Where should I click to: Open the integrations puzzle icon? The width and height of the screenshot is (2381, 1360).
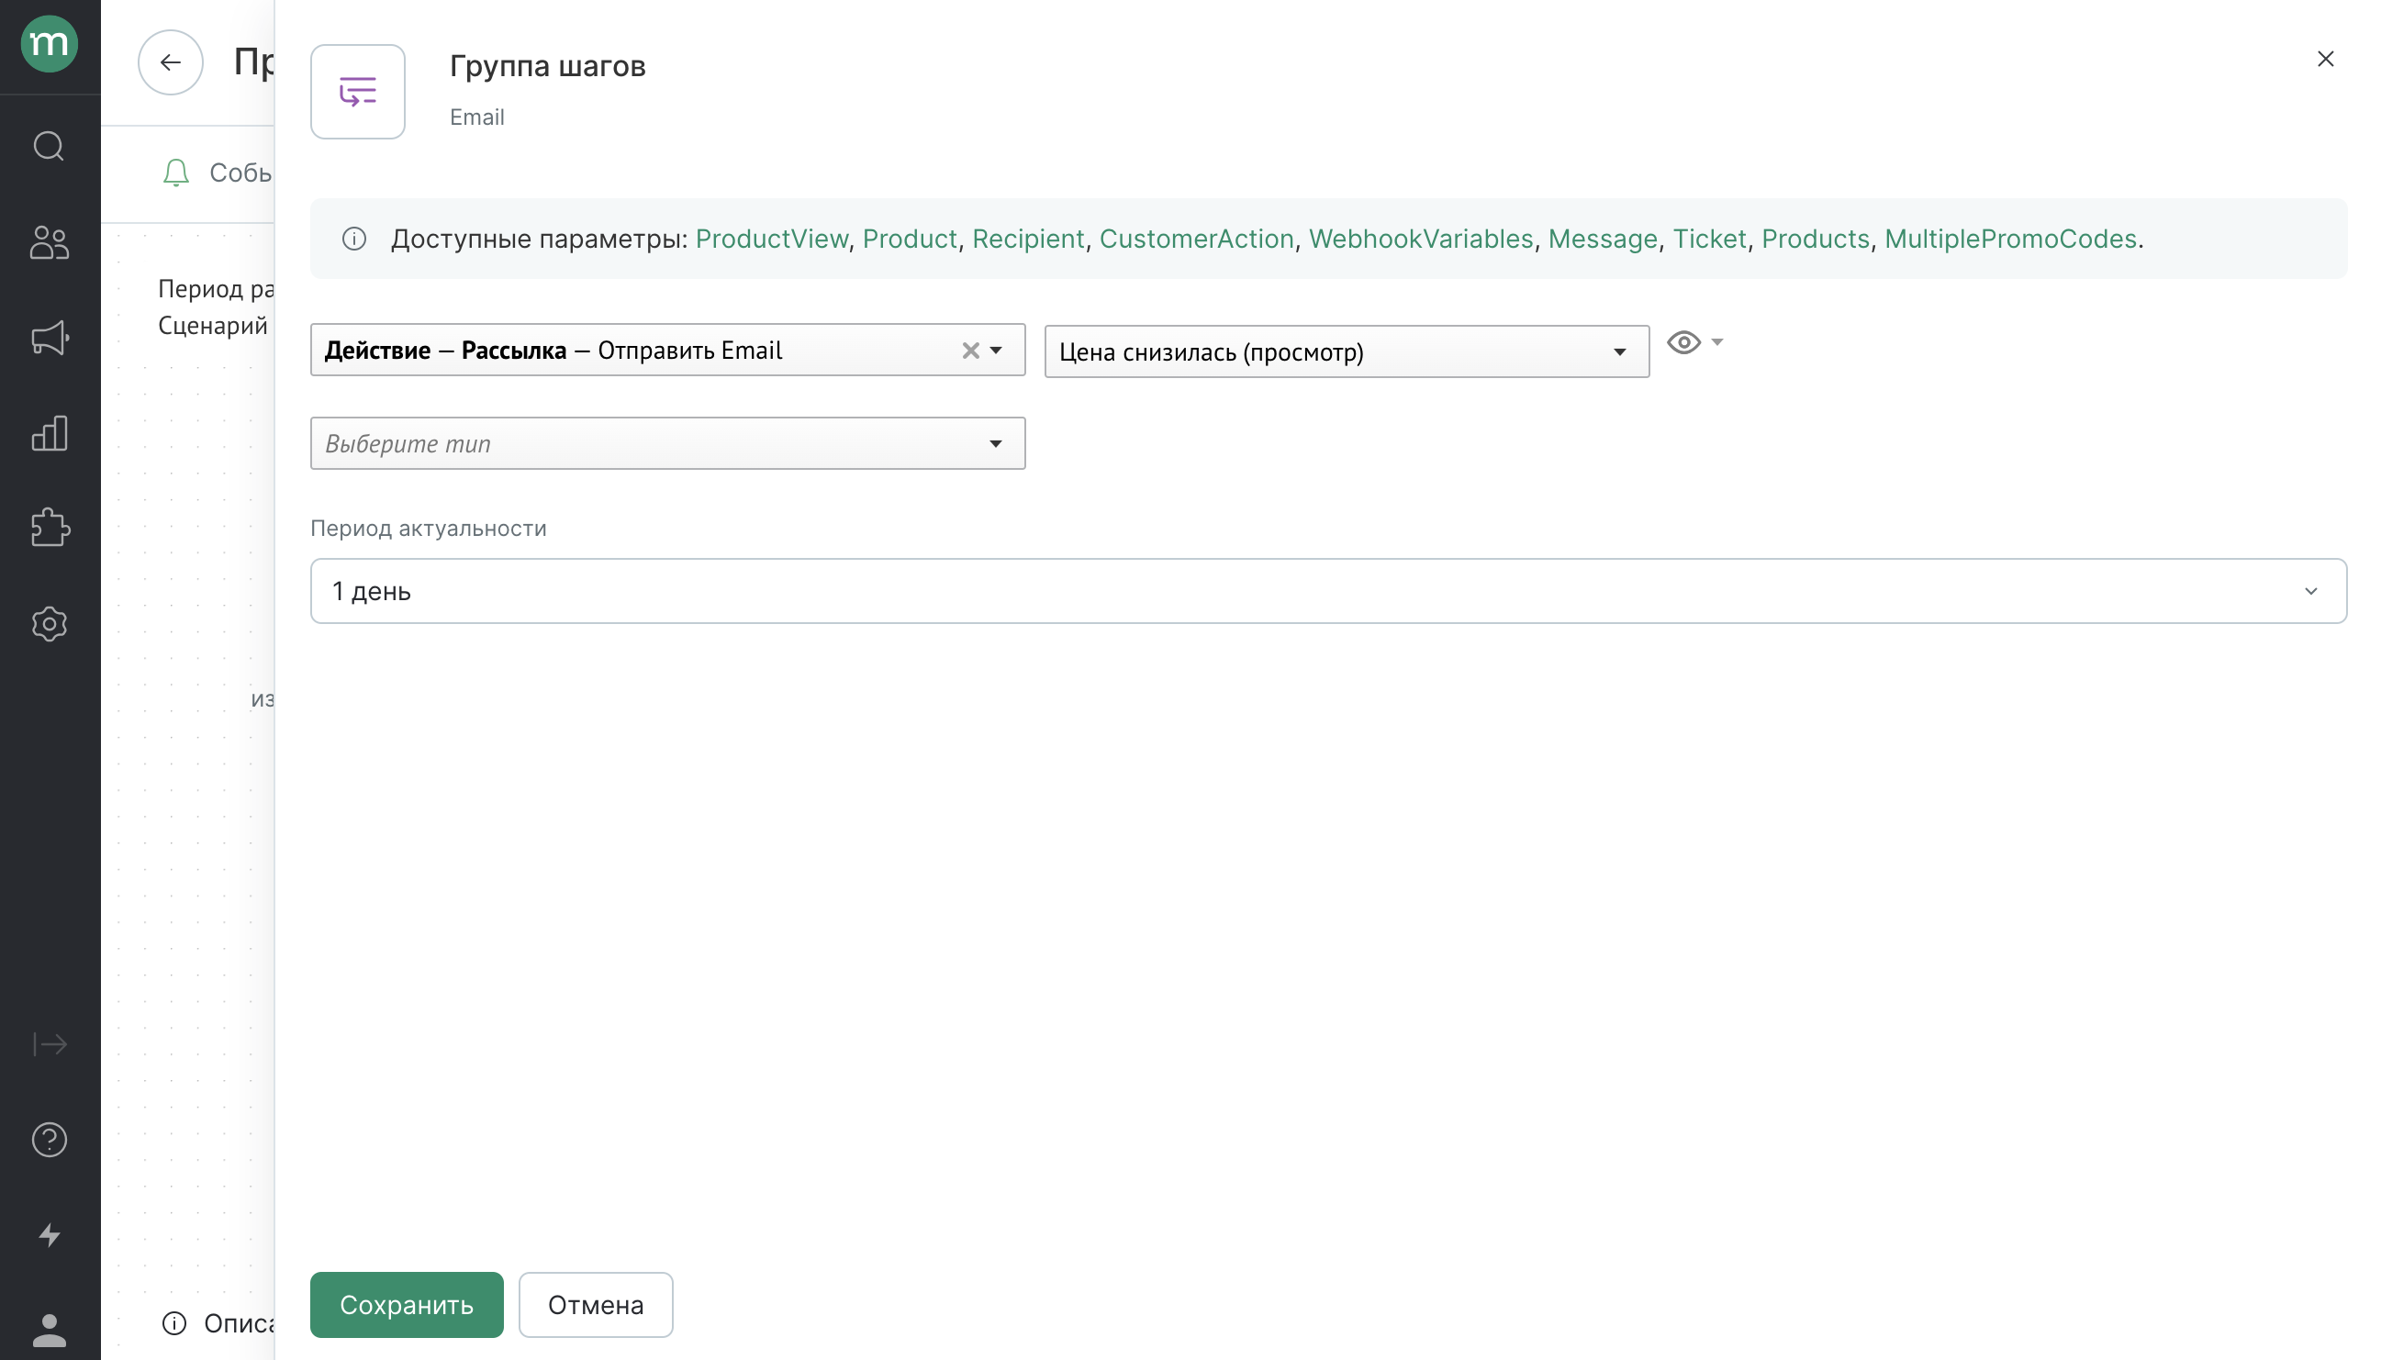coord(50,528)
